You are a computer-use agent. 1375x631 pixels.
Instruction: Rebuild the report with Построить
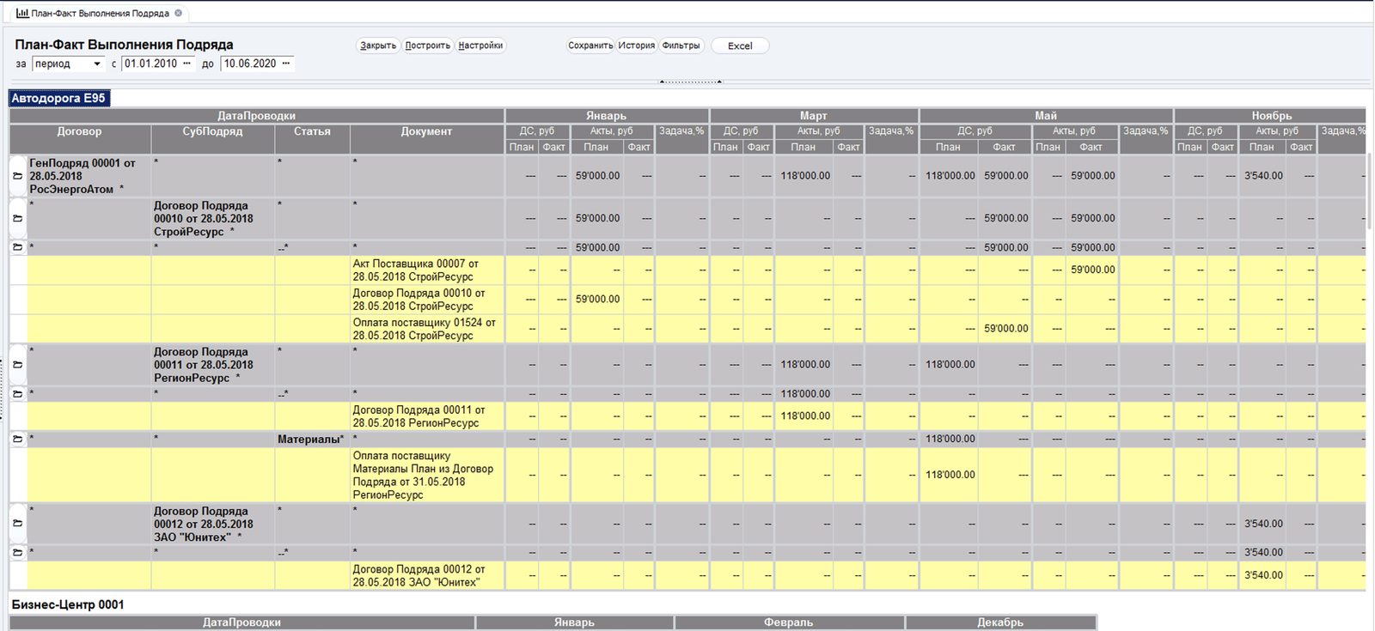tap(428, 46)
